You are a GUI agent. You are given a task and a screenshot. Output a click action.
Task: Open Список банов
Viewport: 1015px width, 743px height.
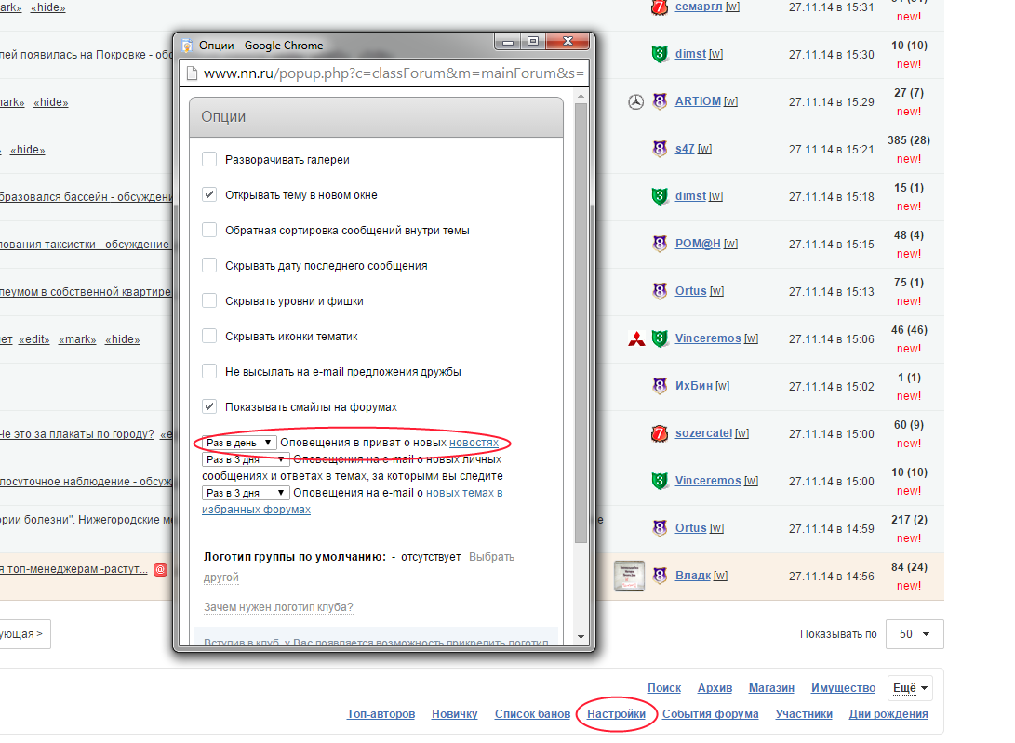click(532, 714)
